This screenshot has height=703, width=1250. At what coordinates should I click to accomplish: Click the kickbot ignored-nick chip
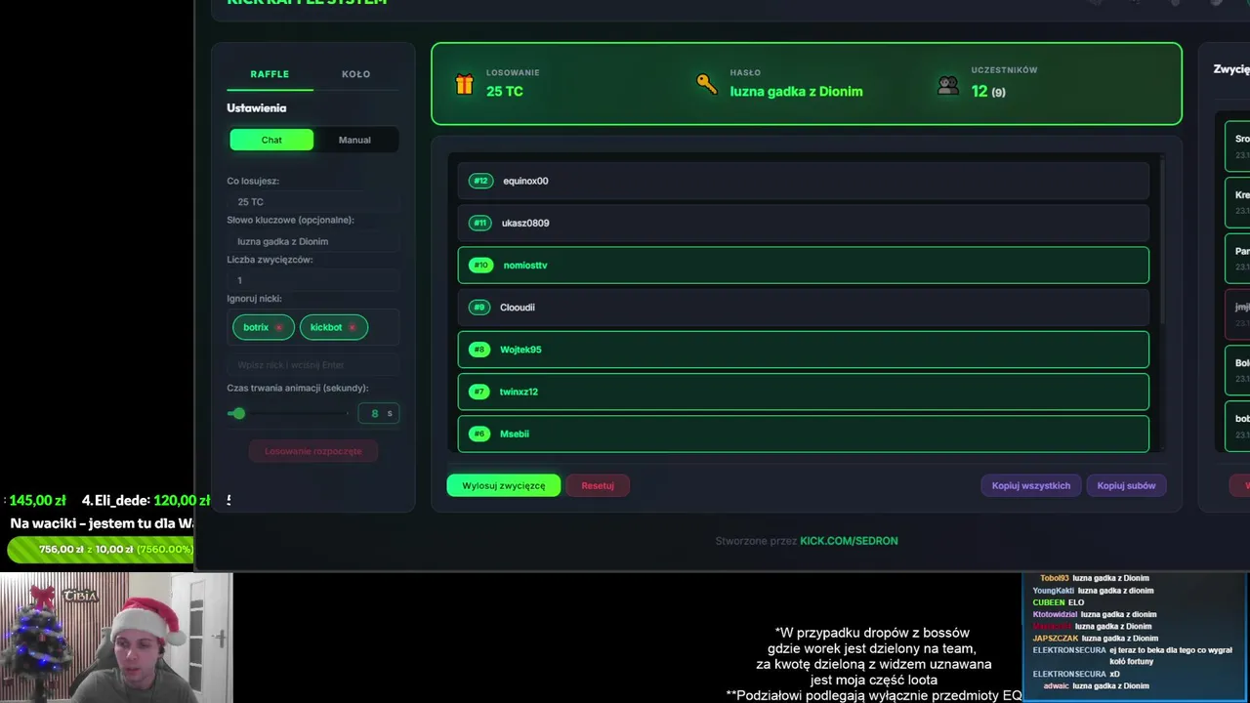coord(333,327)
